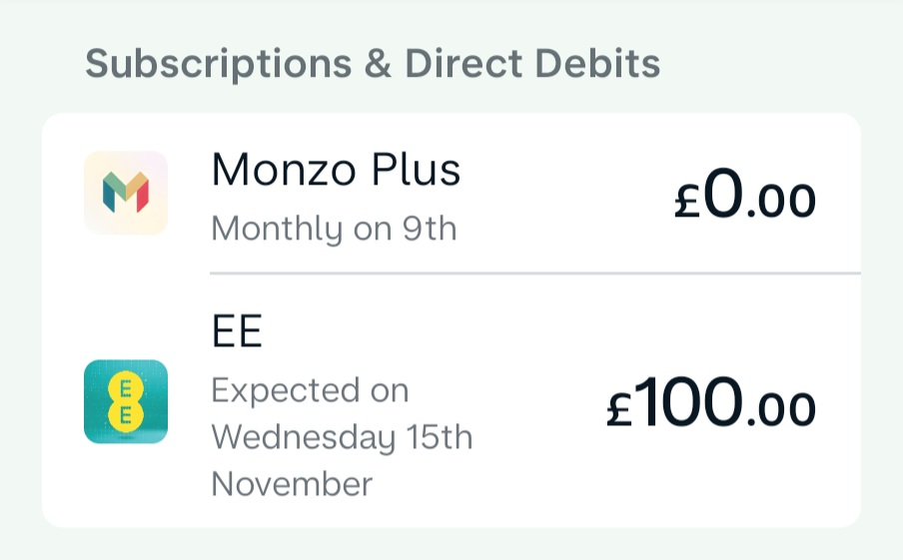This screenshot has width=903, height=560.
Task: View the £0.00 Monzo Plus amount
Action: click(745, 194)
